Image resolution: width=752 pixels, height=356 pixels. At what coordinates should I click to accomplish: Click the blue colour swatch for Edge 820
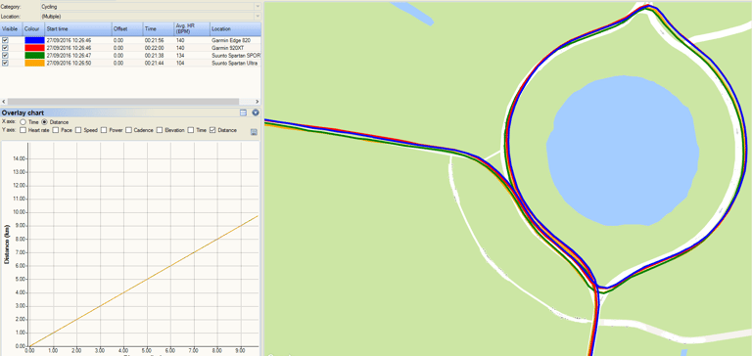[34, 40]
